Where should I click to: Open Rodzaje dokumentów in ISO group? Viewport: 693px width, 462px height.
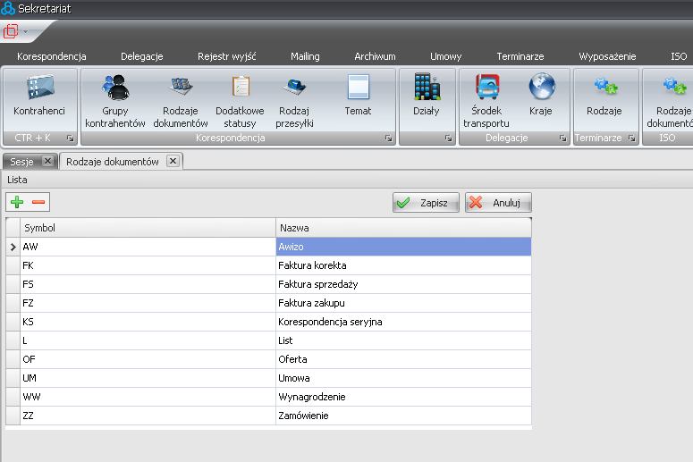click(670, 101)
